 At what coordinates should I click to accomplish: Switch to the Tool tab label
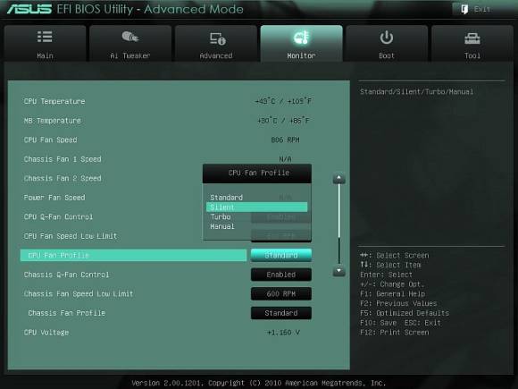(472, 56)
